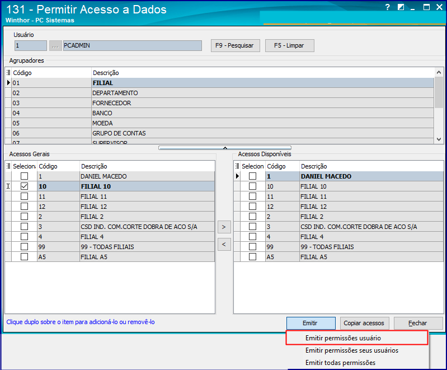Check FILIAL A5 in Acessos Gerais

[24, 257]
